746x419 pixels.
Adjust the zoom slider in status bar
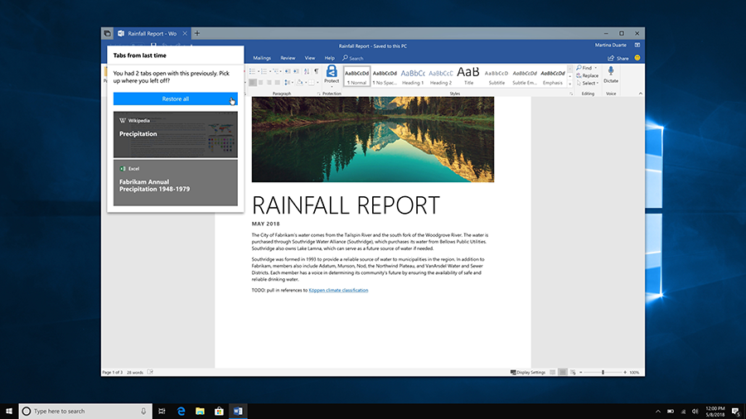603,373
